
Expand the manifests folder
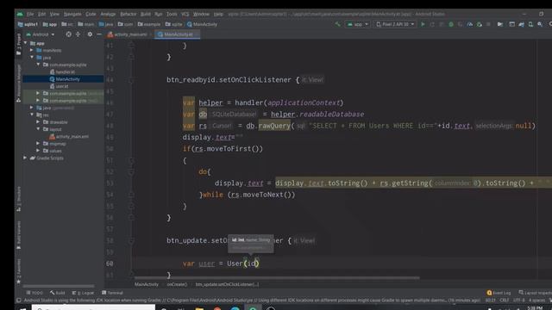[x=32, y=50]
